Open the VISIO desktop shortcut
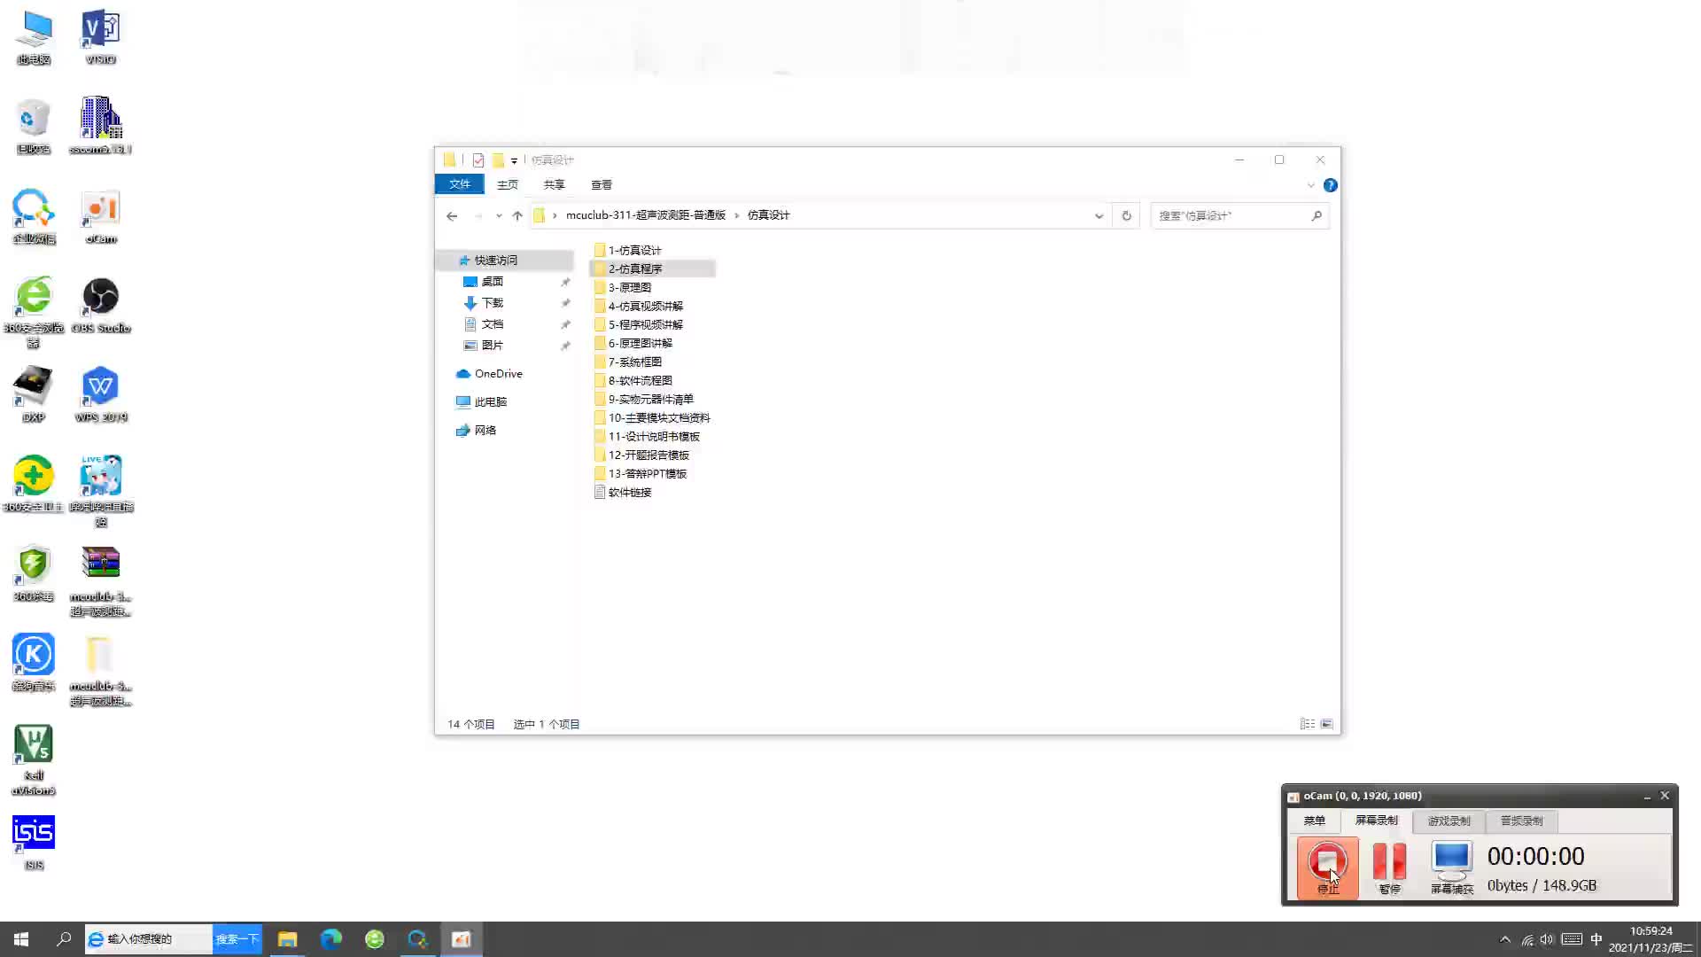 coord(100,36)
